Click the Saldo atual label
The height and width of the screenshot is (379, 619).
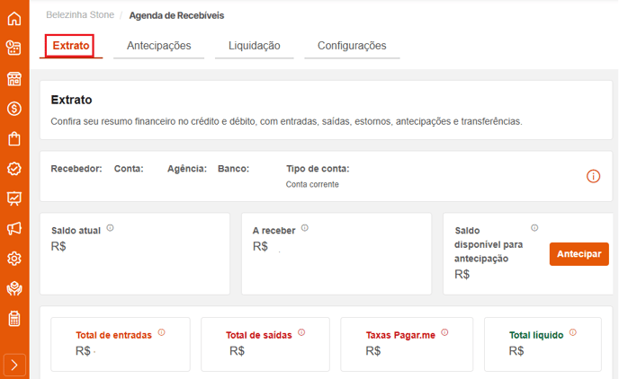pos(76,231)
